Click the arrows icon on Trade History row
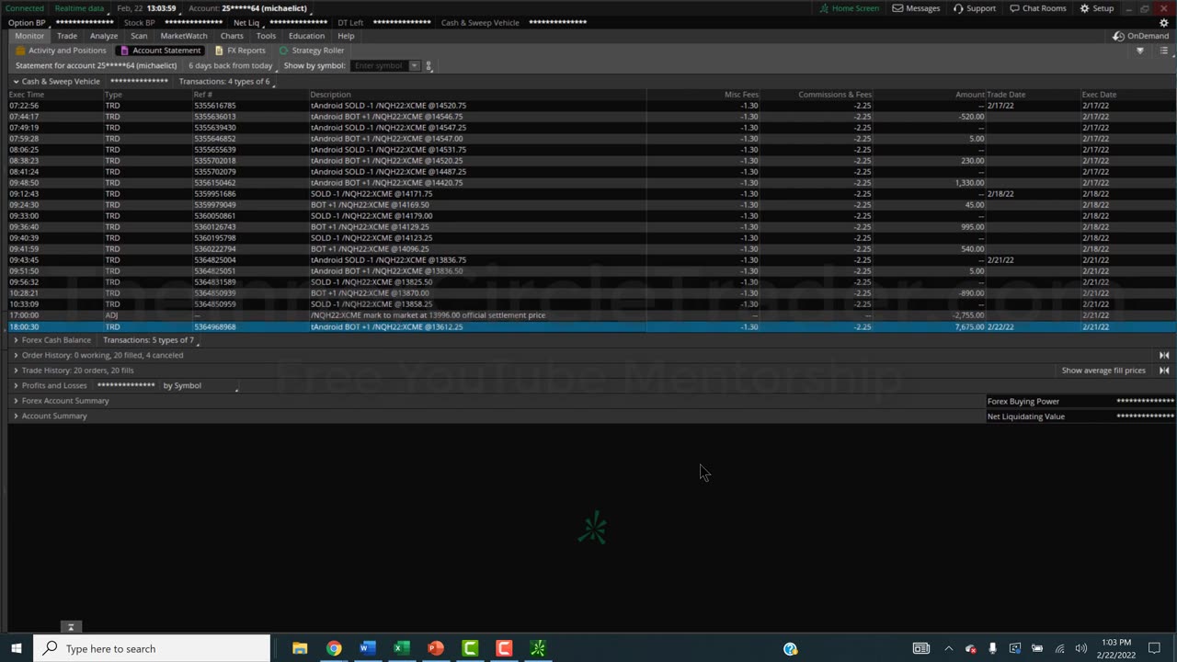Screen dimensions: 1177x662 tap(1164, 371)
